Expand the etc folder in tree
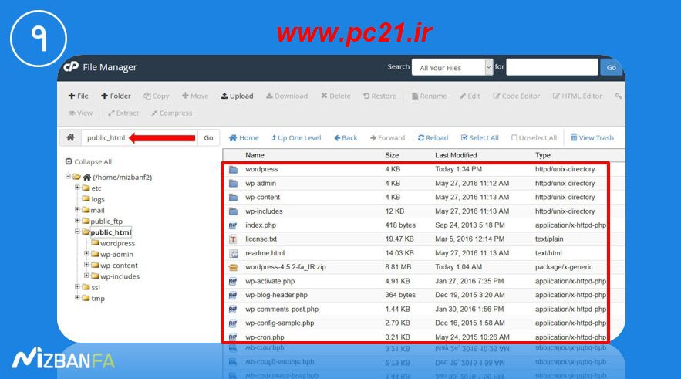Image resolution: width=681 pixels, height=379 pixels. click(x=77, y=188)
